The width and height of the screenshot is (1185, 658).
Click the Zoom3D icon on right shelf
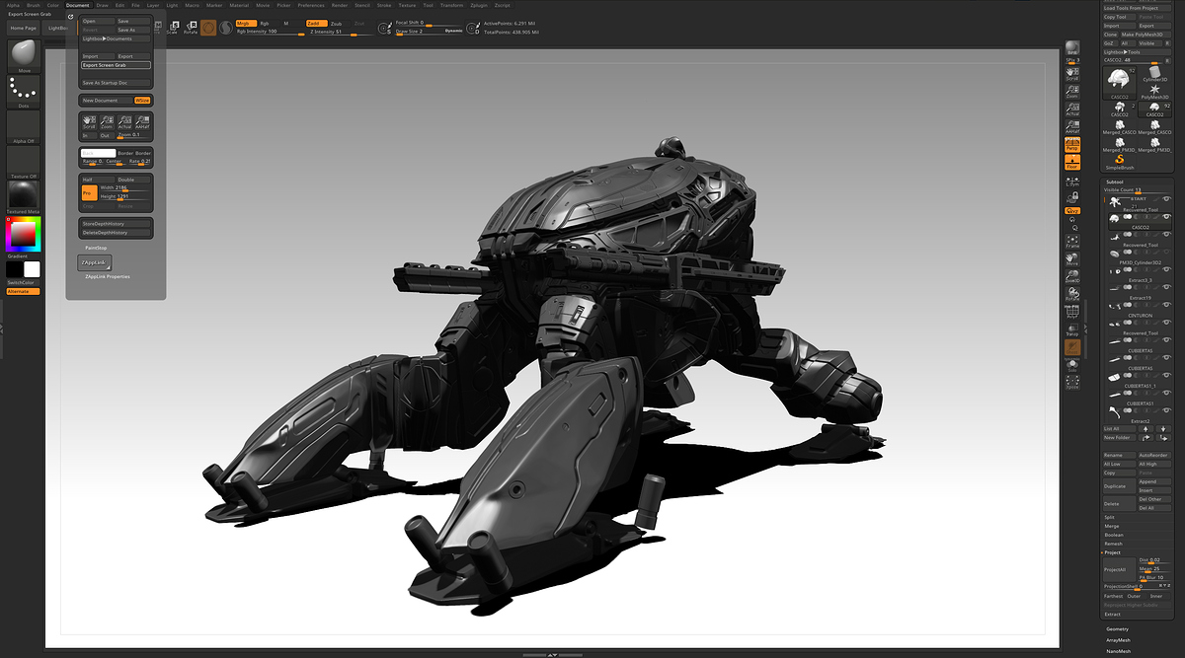coord(1071,277)
